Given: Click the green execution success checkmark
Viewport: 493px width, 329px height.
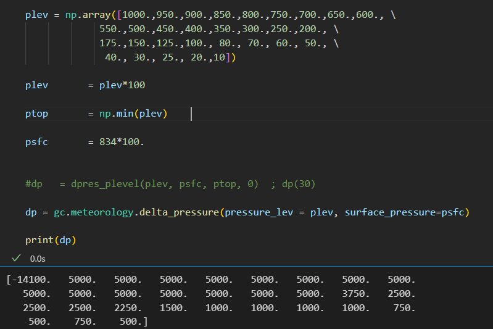Looking at the screenshot, I should (17, 257).
